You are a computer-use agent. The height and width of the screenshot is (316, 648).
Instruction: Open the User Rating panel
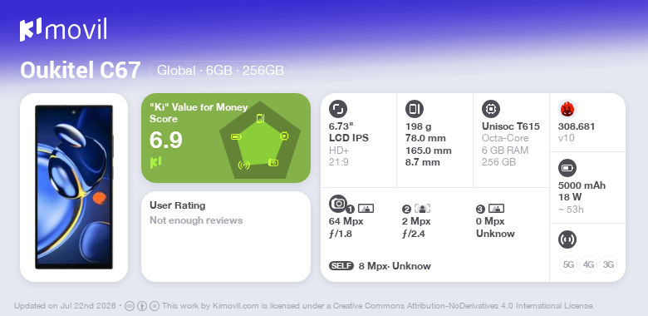click(226, 237)
